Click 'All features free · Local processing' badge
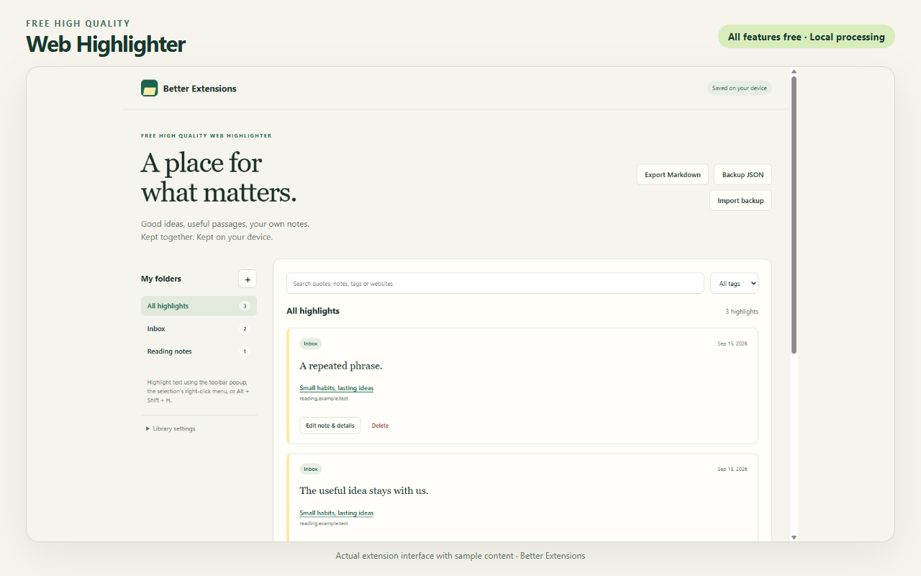The height and width of the screenshot is (576, 921). 807,37
